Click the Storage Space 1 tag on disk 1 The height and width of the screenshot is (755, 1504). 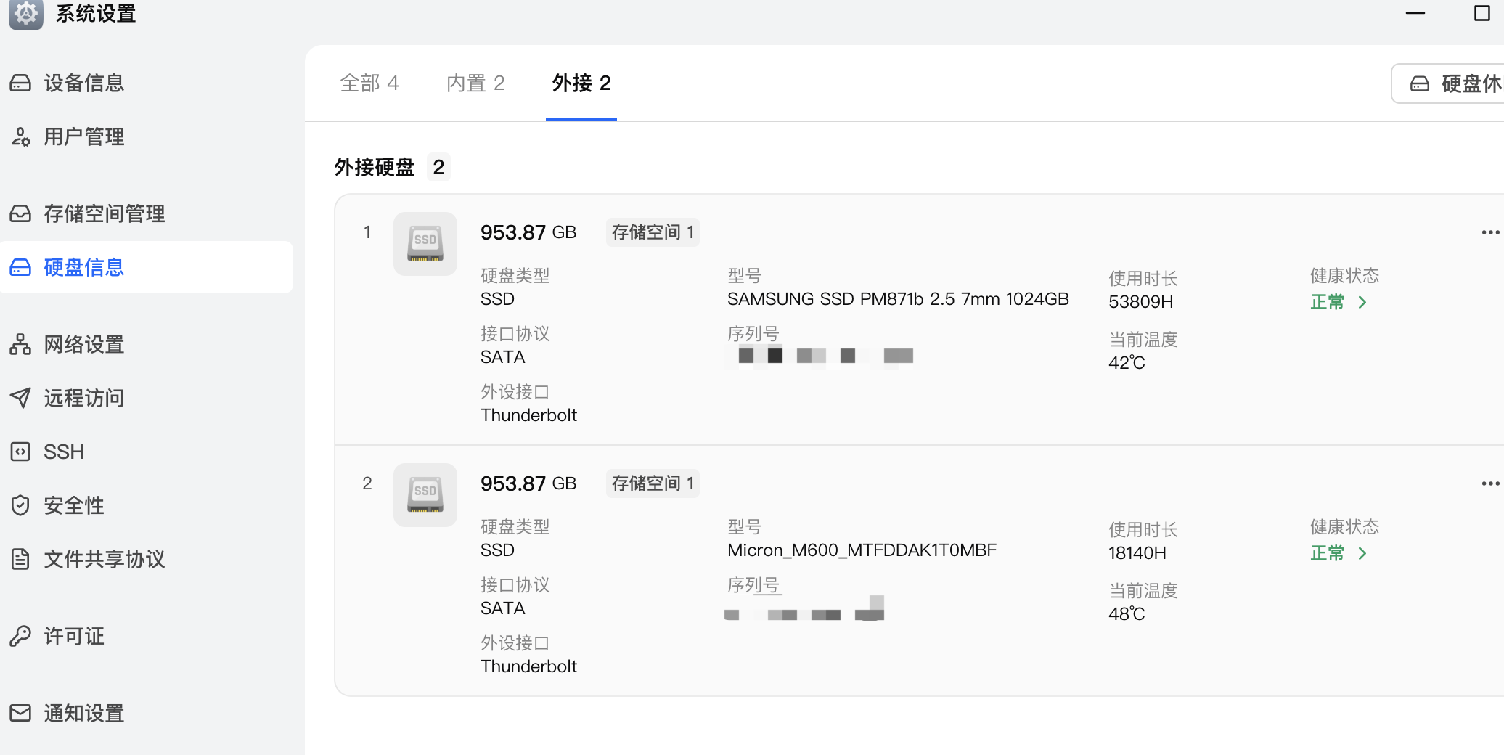[x=653, y=232]
